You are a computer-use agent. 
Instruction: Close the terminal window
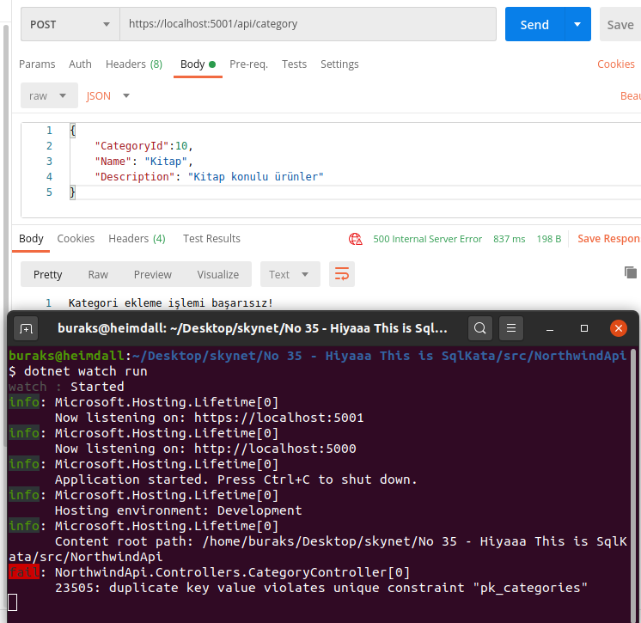618,328
